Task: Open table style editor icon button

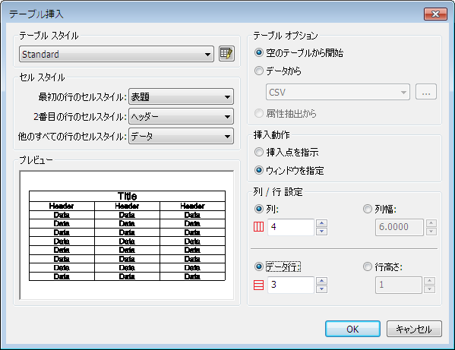Action: [x=226, y=54]
